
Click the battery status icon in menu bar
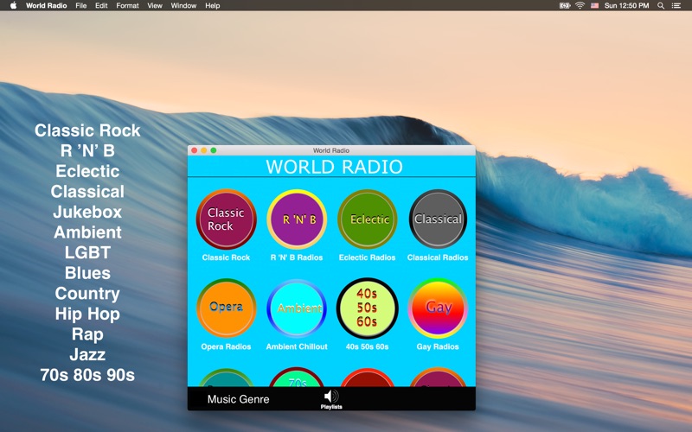(565, 5)
